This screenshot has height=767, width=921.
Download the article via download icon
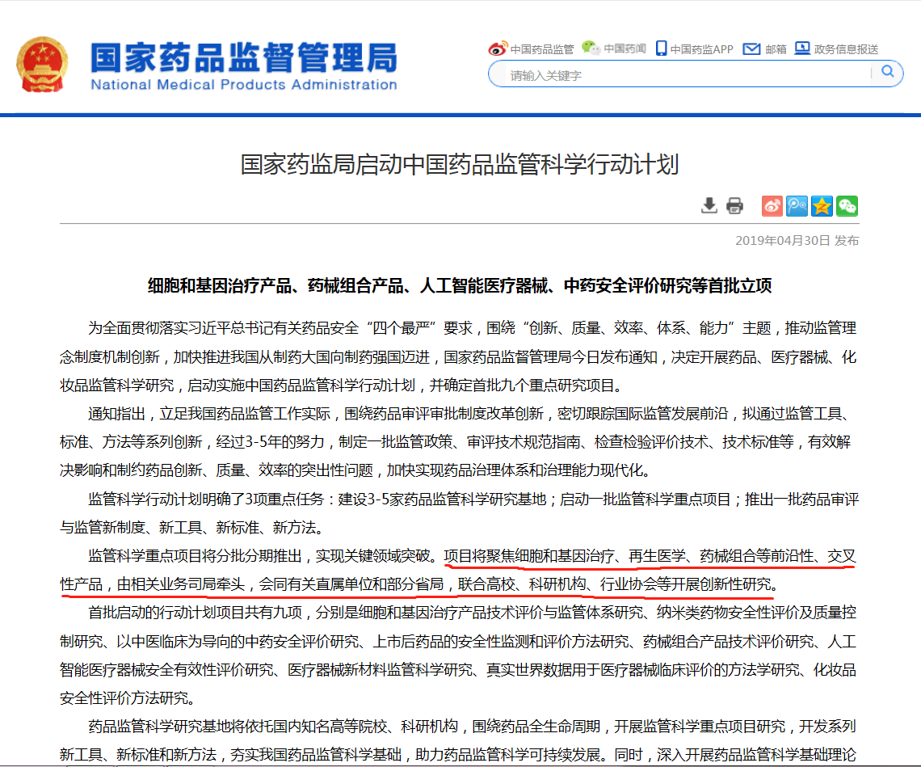tap(709, 206)
